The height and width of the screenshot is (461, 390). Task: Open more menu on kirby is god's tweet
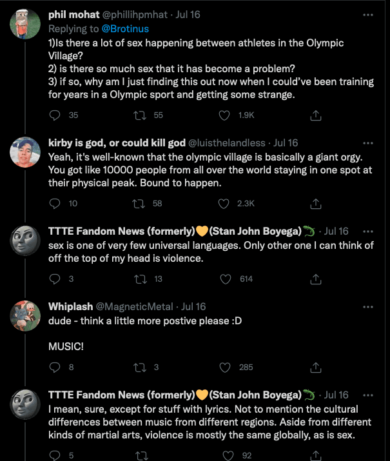pyautogui.click(x=368, y=142)
